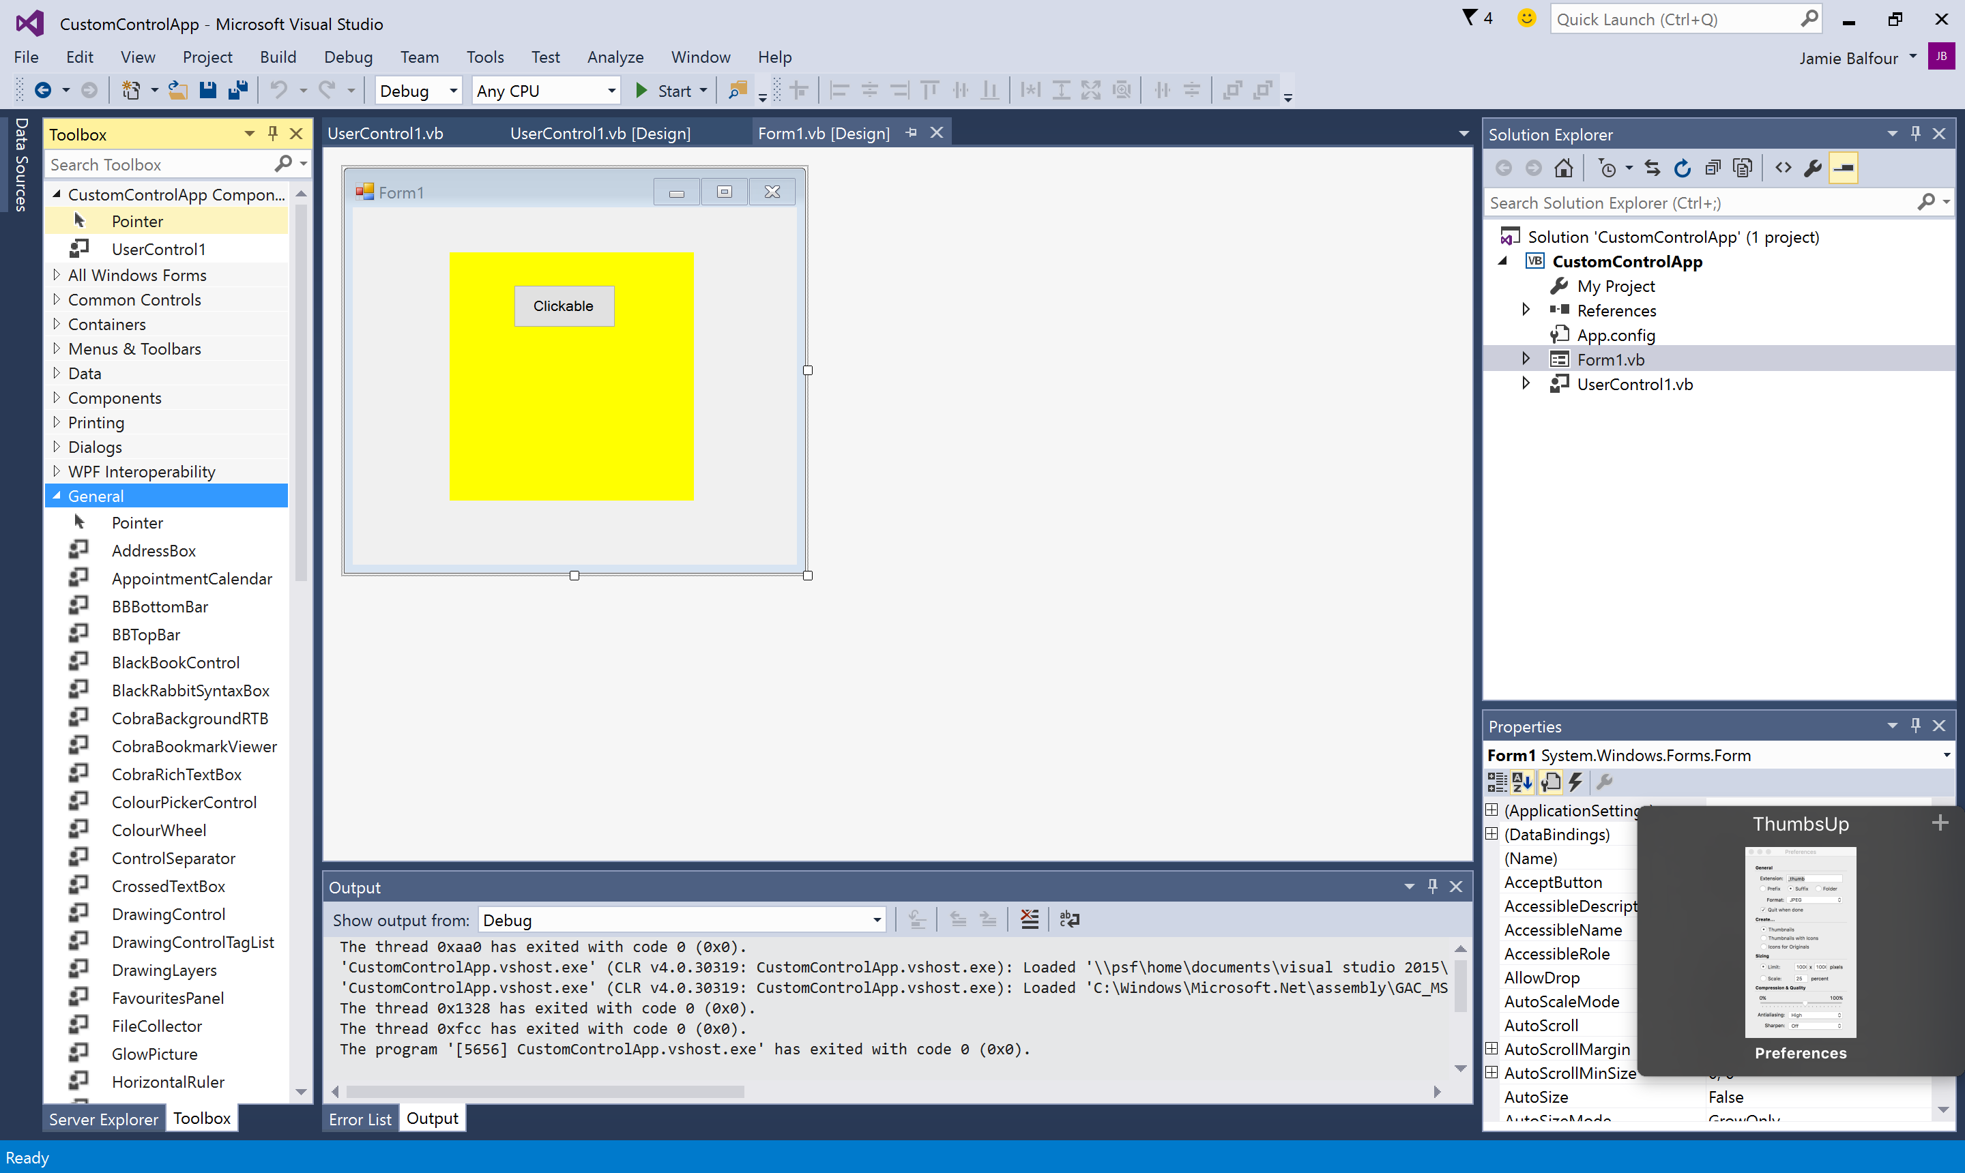Viewport: 1965px width, 1173px height.
Task: Open the Build menu
Action: pos(278,57)
